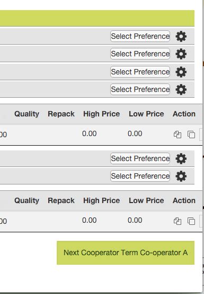Select the High Price 0.00 cell in the second table

(90, 220)
